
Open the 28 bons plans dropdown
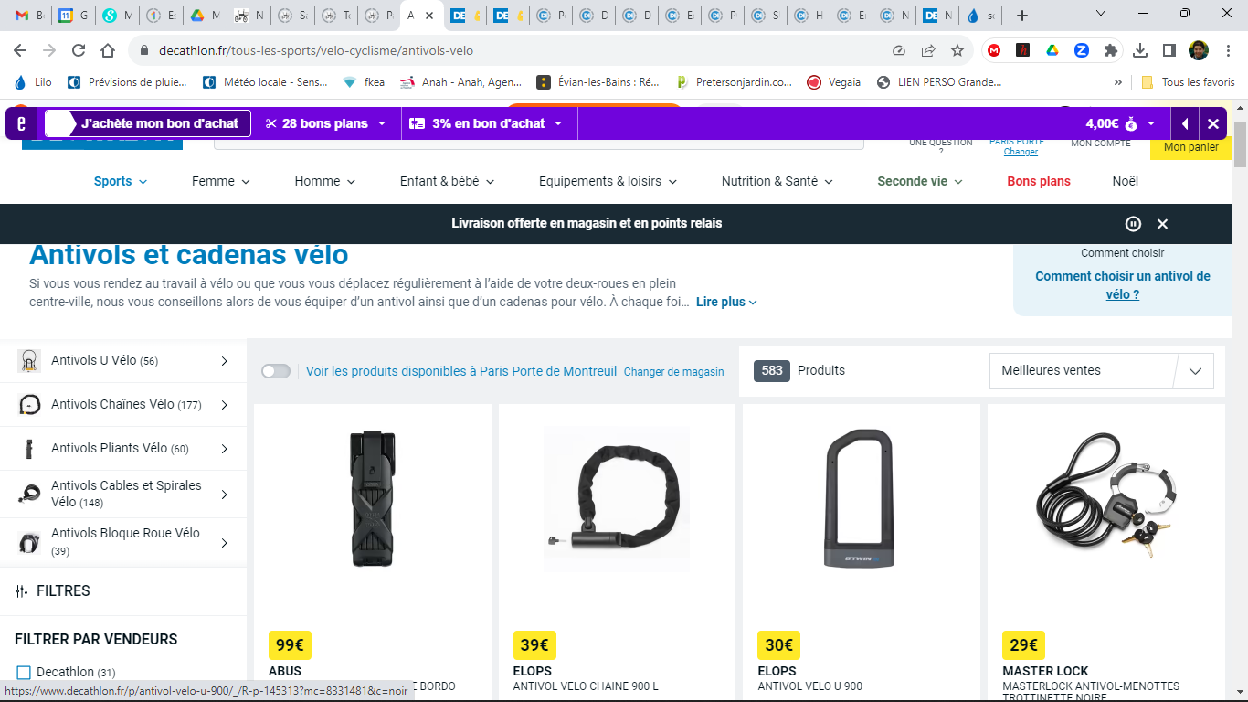326,123
